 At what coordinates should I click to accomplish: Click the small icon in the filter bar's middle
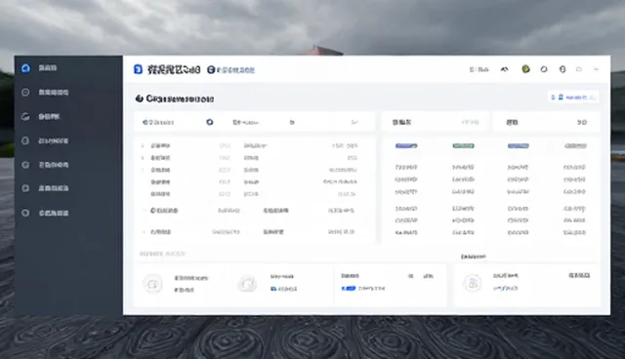292,122
